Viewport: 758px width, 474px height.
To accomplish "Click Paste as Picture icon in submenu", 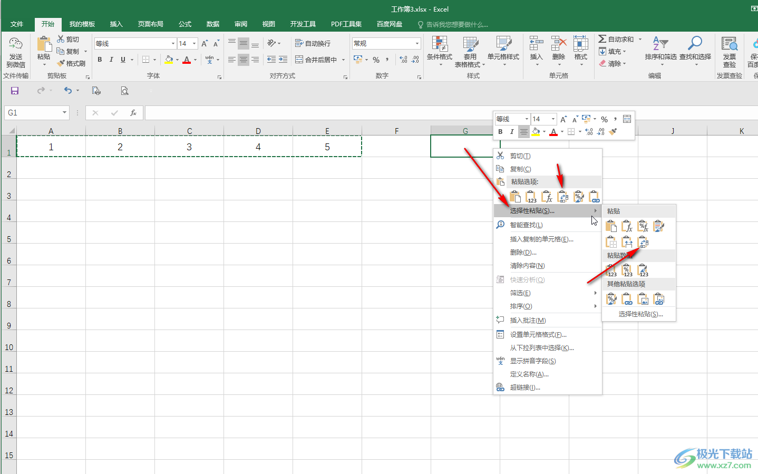I will coord(643,299).
